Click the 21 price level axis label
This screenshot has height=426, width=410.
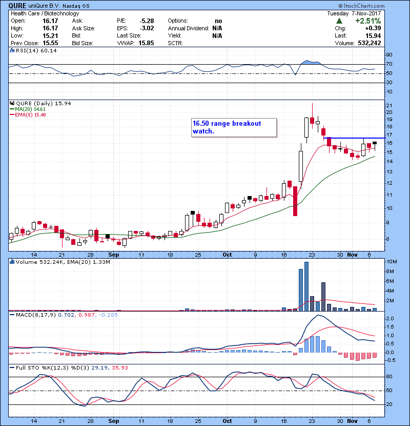click(x=389, y=106)
